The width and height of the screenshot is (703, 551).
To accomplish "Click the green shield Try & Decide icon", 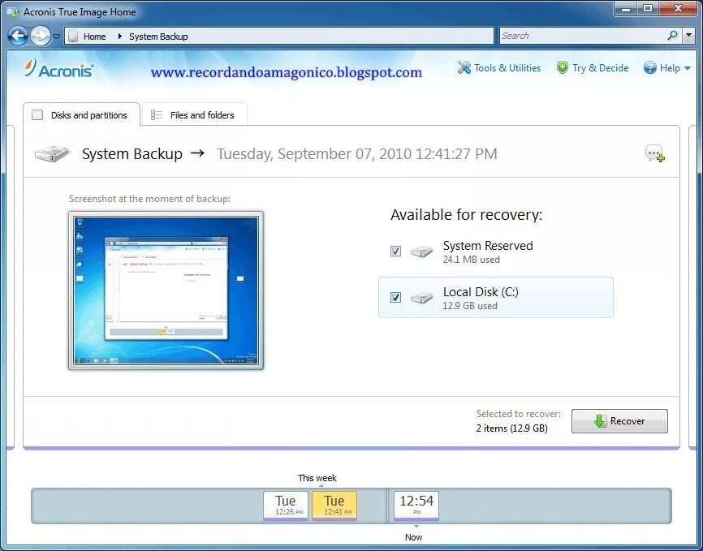I will coord(563,67).
